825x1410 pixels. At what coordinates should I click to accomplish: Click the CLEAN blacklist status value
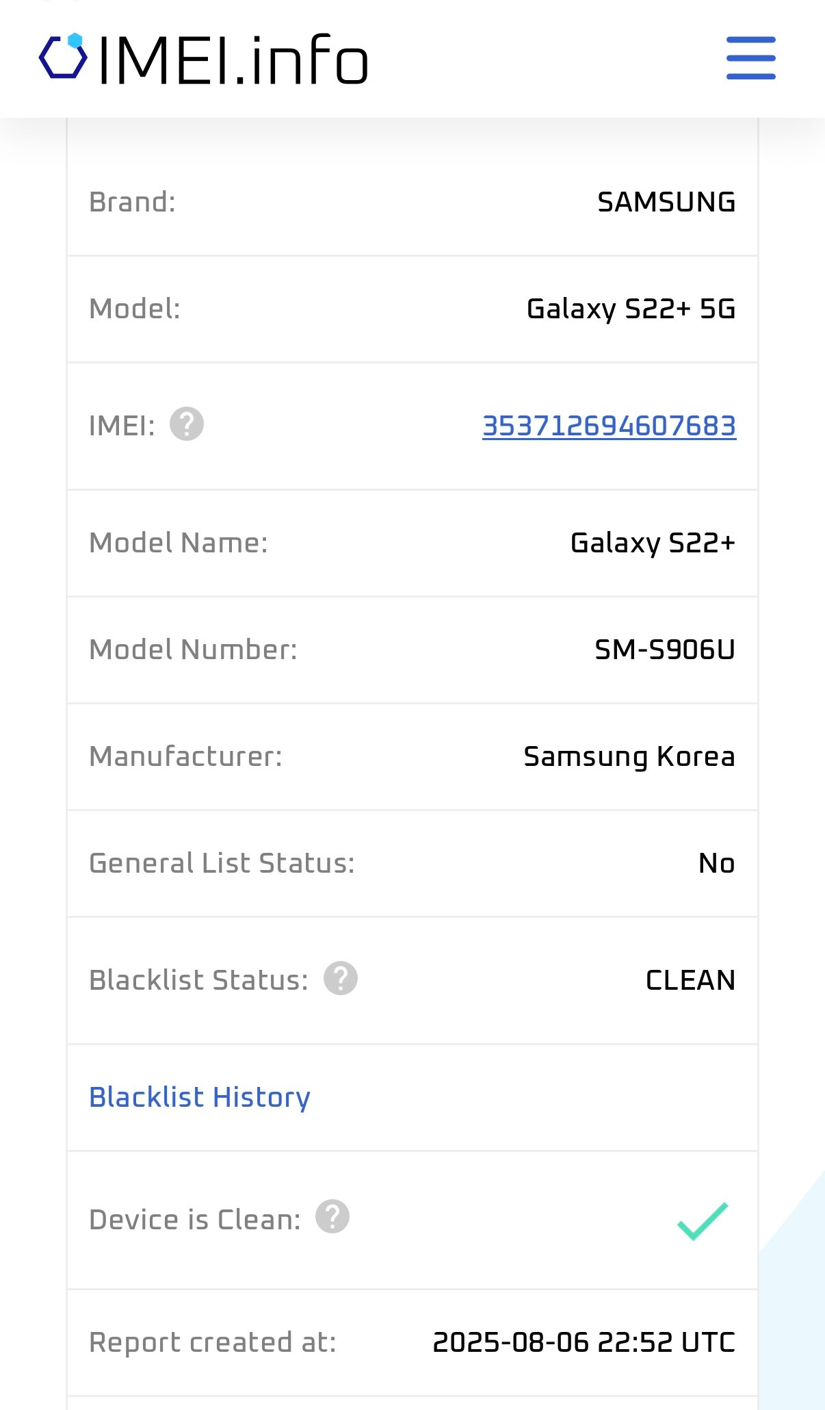coord(690,980)
